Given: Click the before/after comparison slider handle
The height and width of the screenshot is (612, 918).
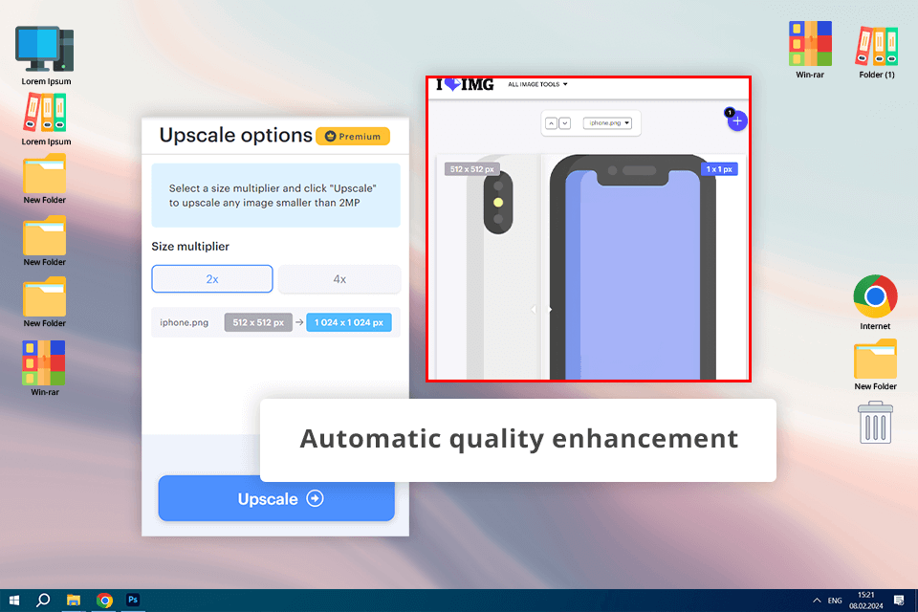Looking at the screenshot, I should tap(541, 309).
